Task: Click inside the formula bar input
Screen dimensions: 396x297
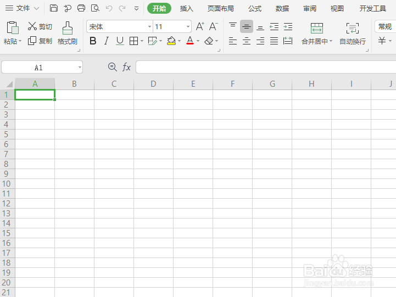Action: click(266, 67)
